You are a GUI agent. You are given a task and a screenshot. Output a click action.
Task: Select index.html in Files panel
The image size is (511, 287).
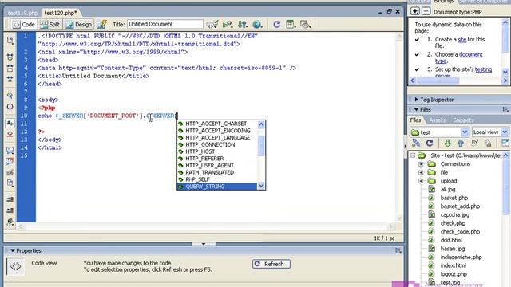point(453,265)
